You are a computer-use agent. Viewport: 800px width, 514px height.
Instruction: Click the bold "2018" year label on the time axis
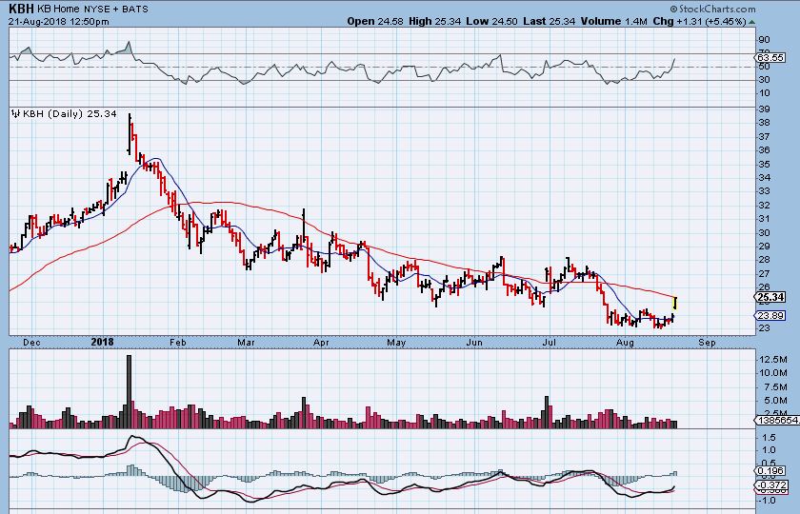point(103,342)
